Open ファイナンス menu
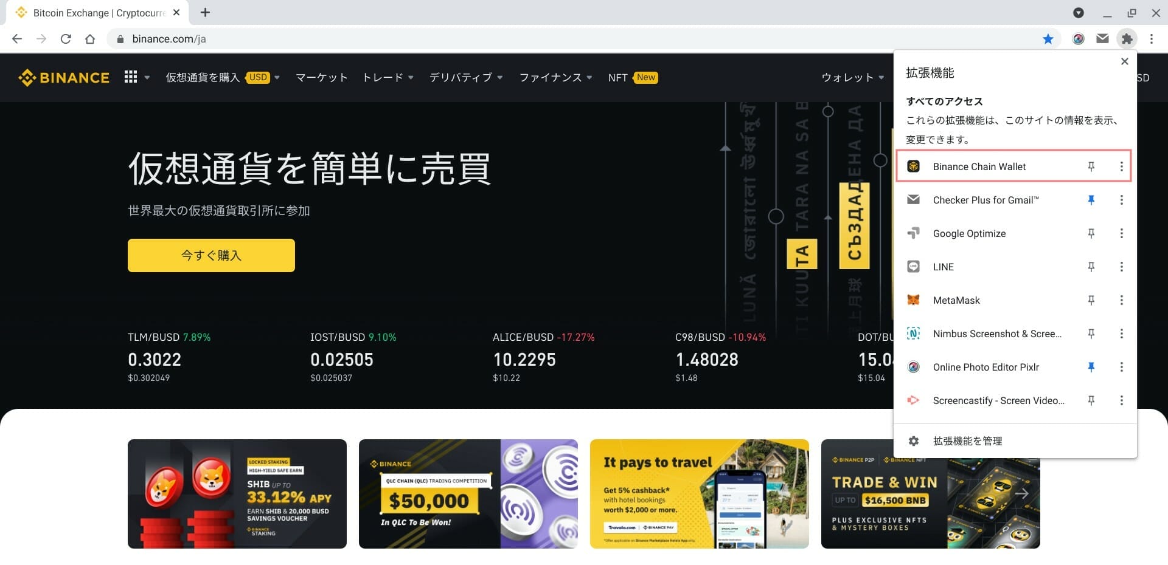Image resolution: width=1168 pixels, height=565 pixels. [555, 78]
